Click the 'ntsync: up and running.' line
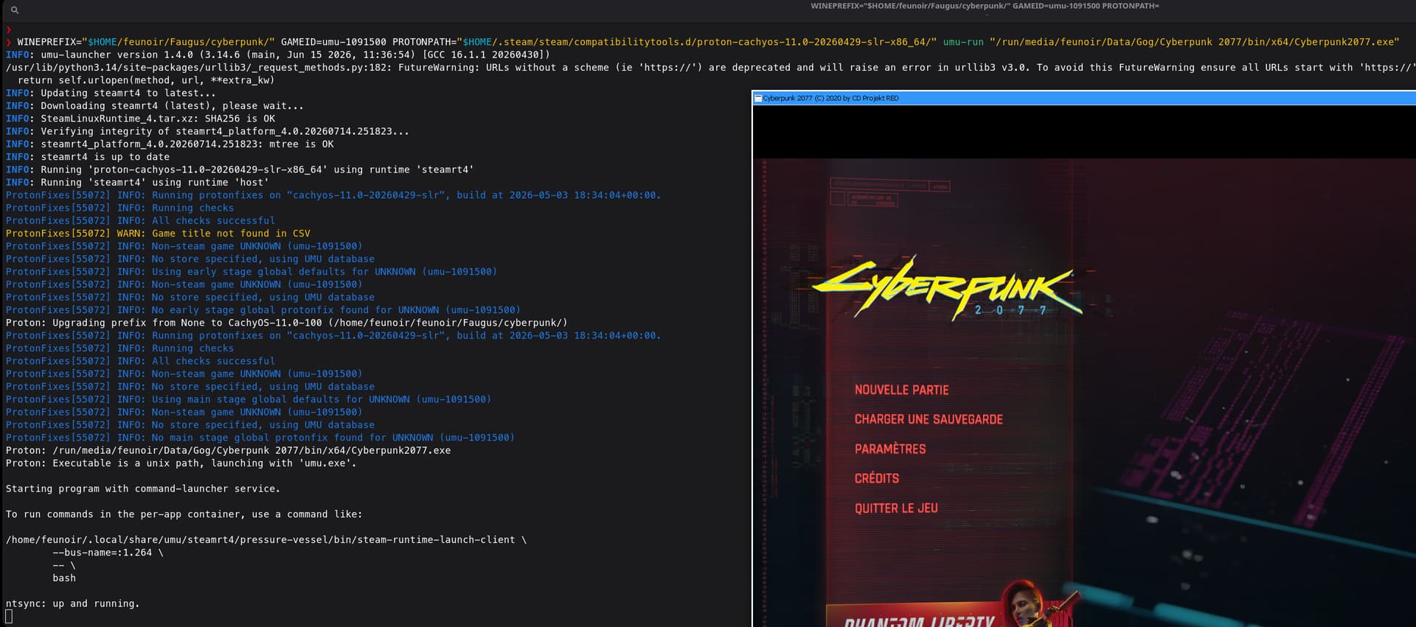This screenshot has width=1416, height=627. [73, 603]
